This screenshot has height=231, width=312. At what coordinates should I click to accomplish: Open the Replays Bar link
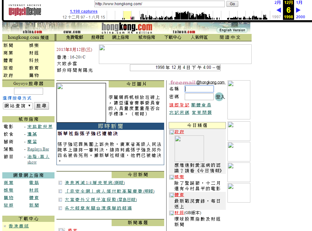pyautogui.click(x=38, y=149)
